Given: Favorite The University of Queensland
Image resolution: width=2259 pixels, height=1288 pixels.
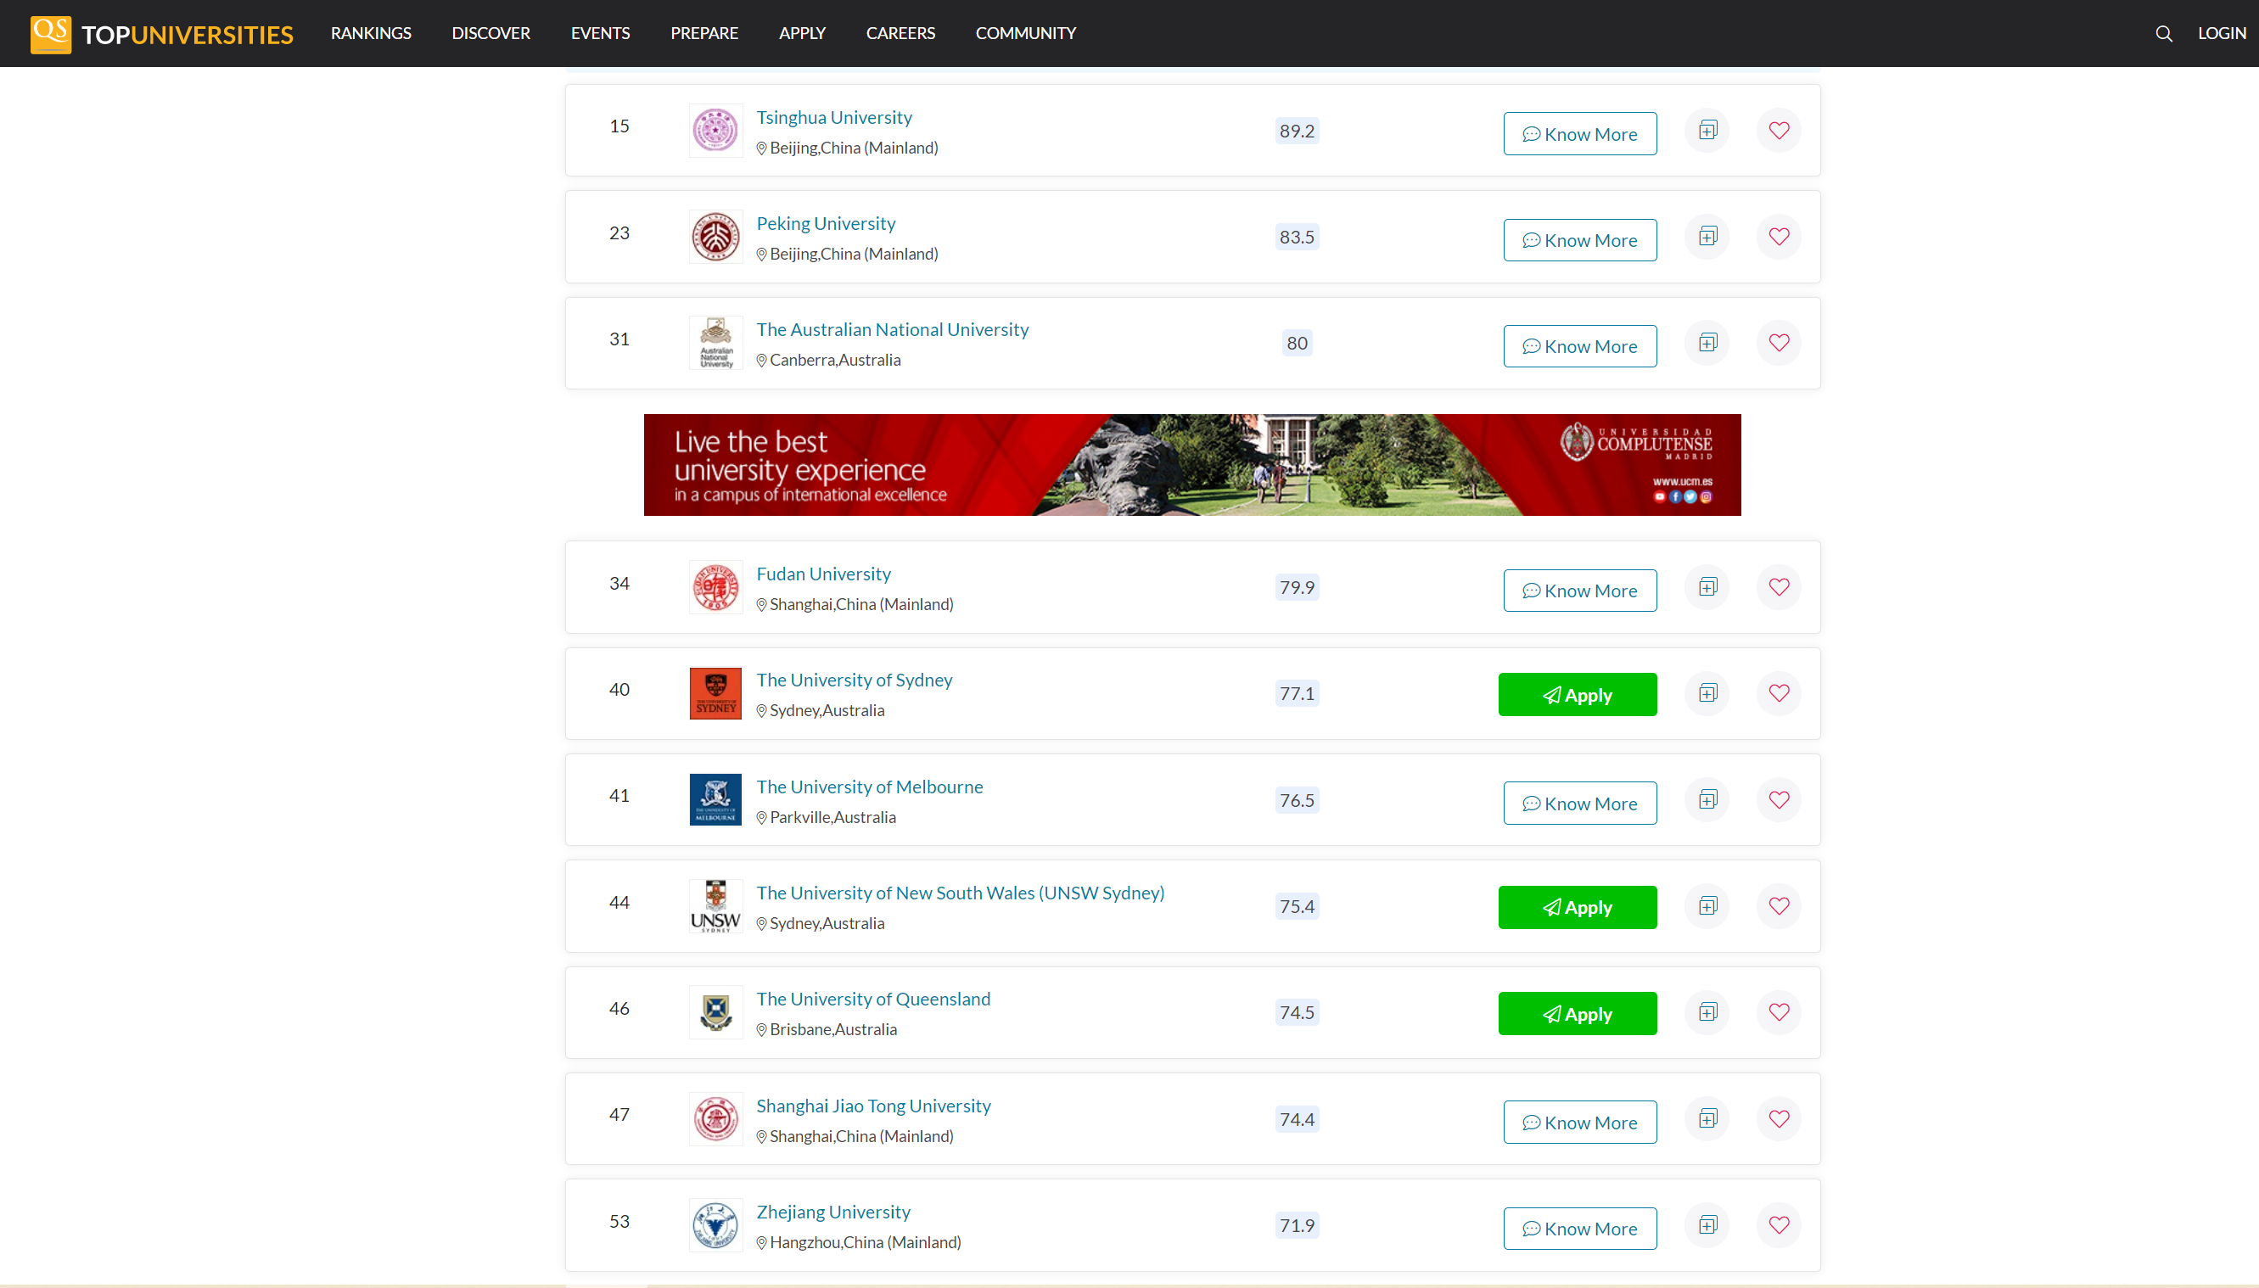Looking at the screenshot, I should [1779, 1012].
